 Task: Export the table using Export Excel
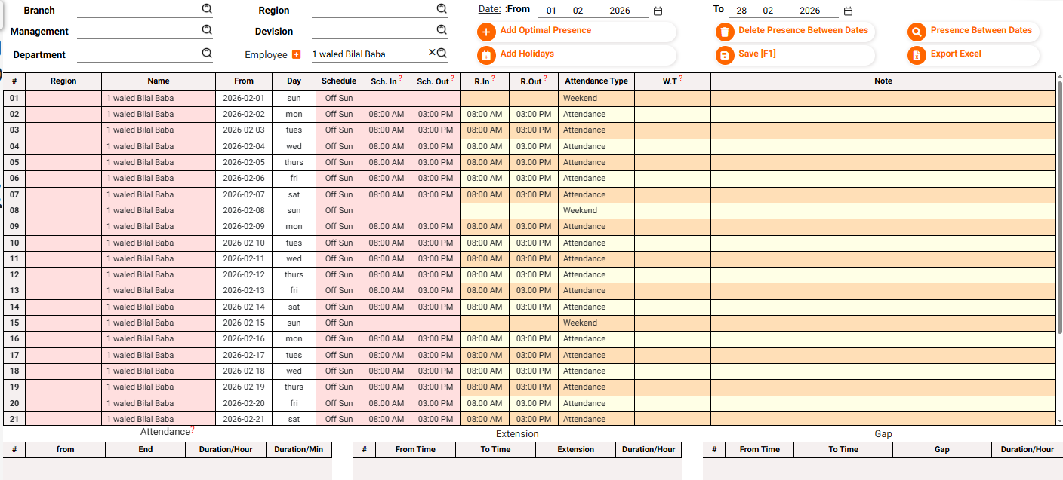pyautogui.click(x=956, y=54)
